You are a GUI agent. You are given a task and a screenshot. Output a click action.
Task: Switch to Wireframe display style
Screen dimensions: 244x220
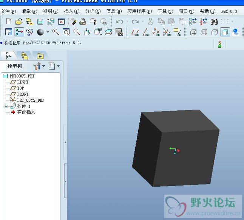(x=193, y=32)
